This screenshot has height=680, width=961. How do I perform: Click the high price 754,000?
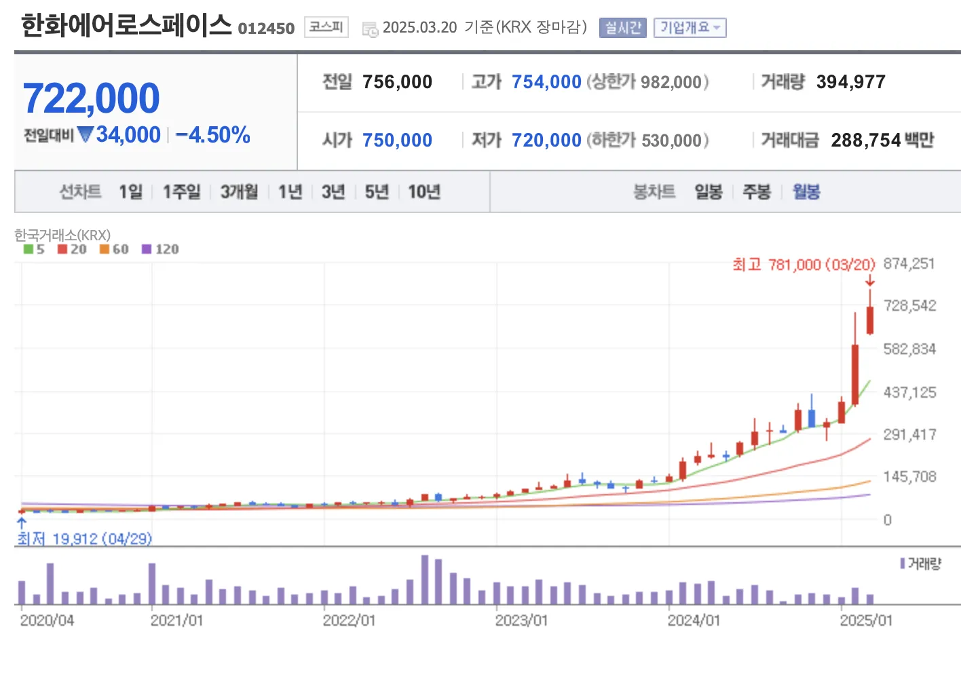pyautogui.click(x=546, y=82)
